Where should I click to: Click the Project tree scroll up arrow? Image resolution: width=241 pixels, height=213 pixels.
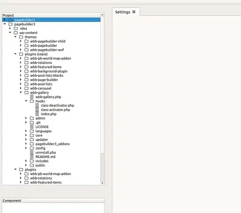click(102, 15)
